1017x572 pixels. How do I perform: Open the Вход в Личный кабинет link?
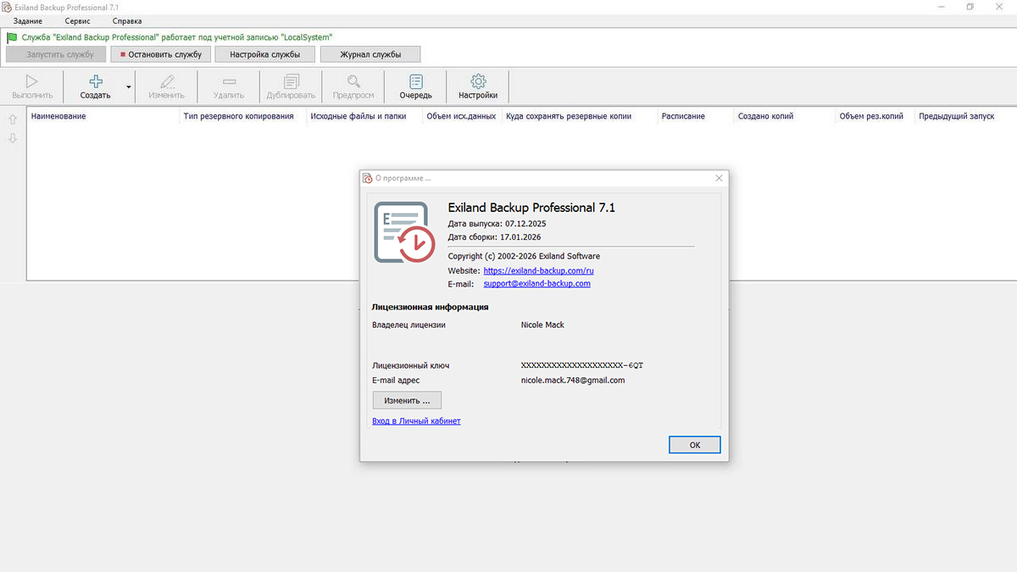[416, 420]
